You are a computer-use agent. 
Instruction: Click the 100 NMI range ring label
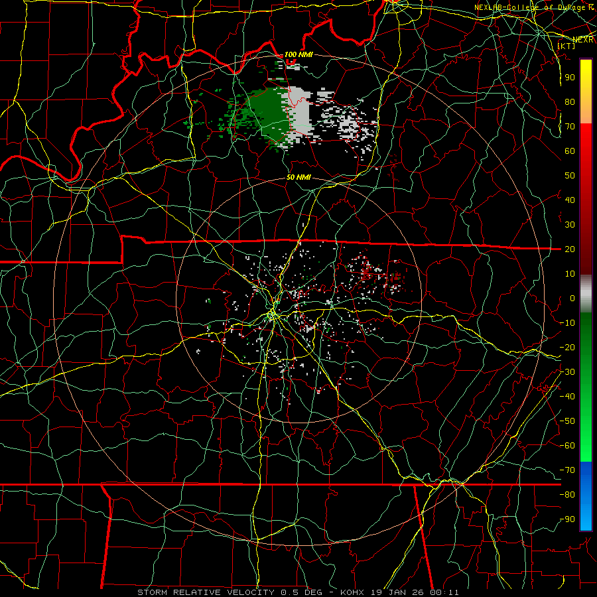298,54
